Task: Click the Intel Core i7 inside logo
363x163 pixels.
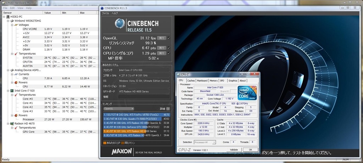Action: click(x=247, y=93)
